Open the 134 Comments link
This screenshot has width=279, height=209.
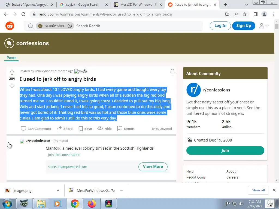pyautogui.click(x=36, y=129)
